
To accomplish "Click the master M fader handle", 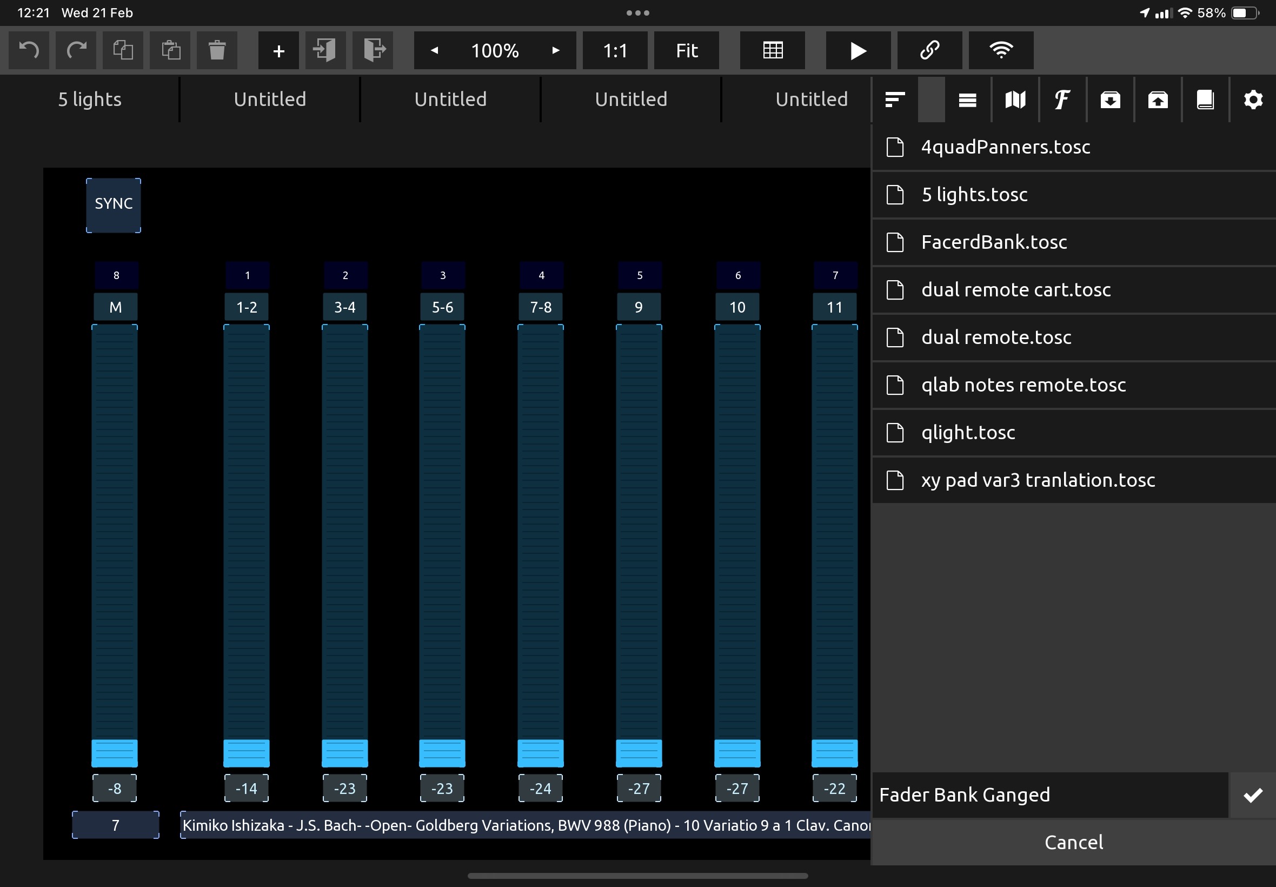I will click(115, 753).
